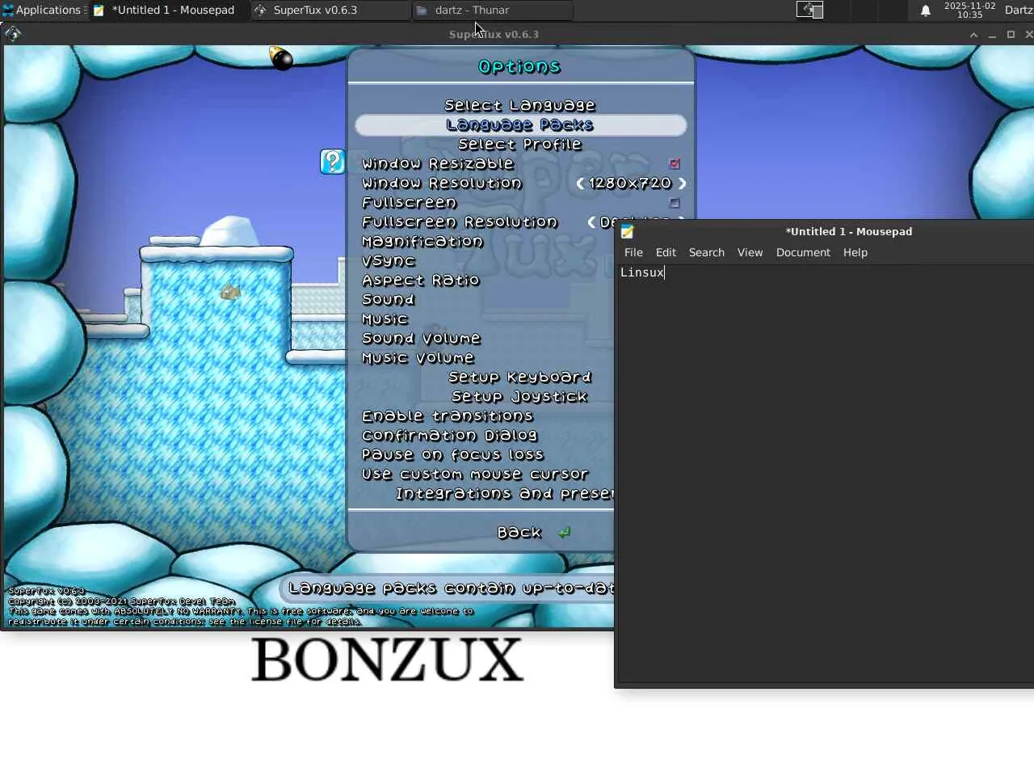
Task: Open the Edit menu in Mousepad
Action: (x=666, y=253)
